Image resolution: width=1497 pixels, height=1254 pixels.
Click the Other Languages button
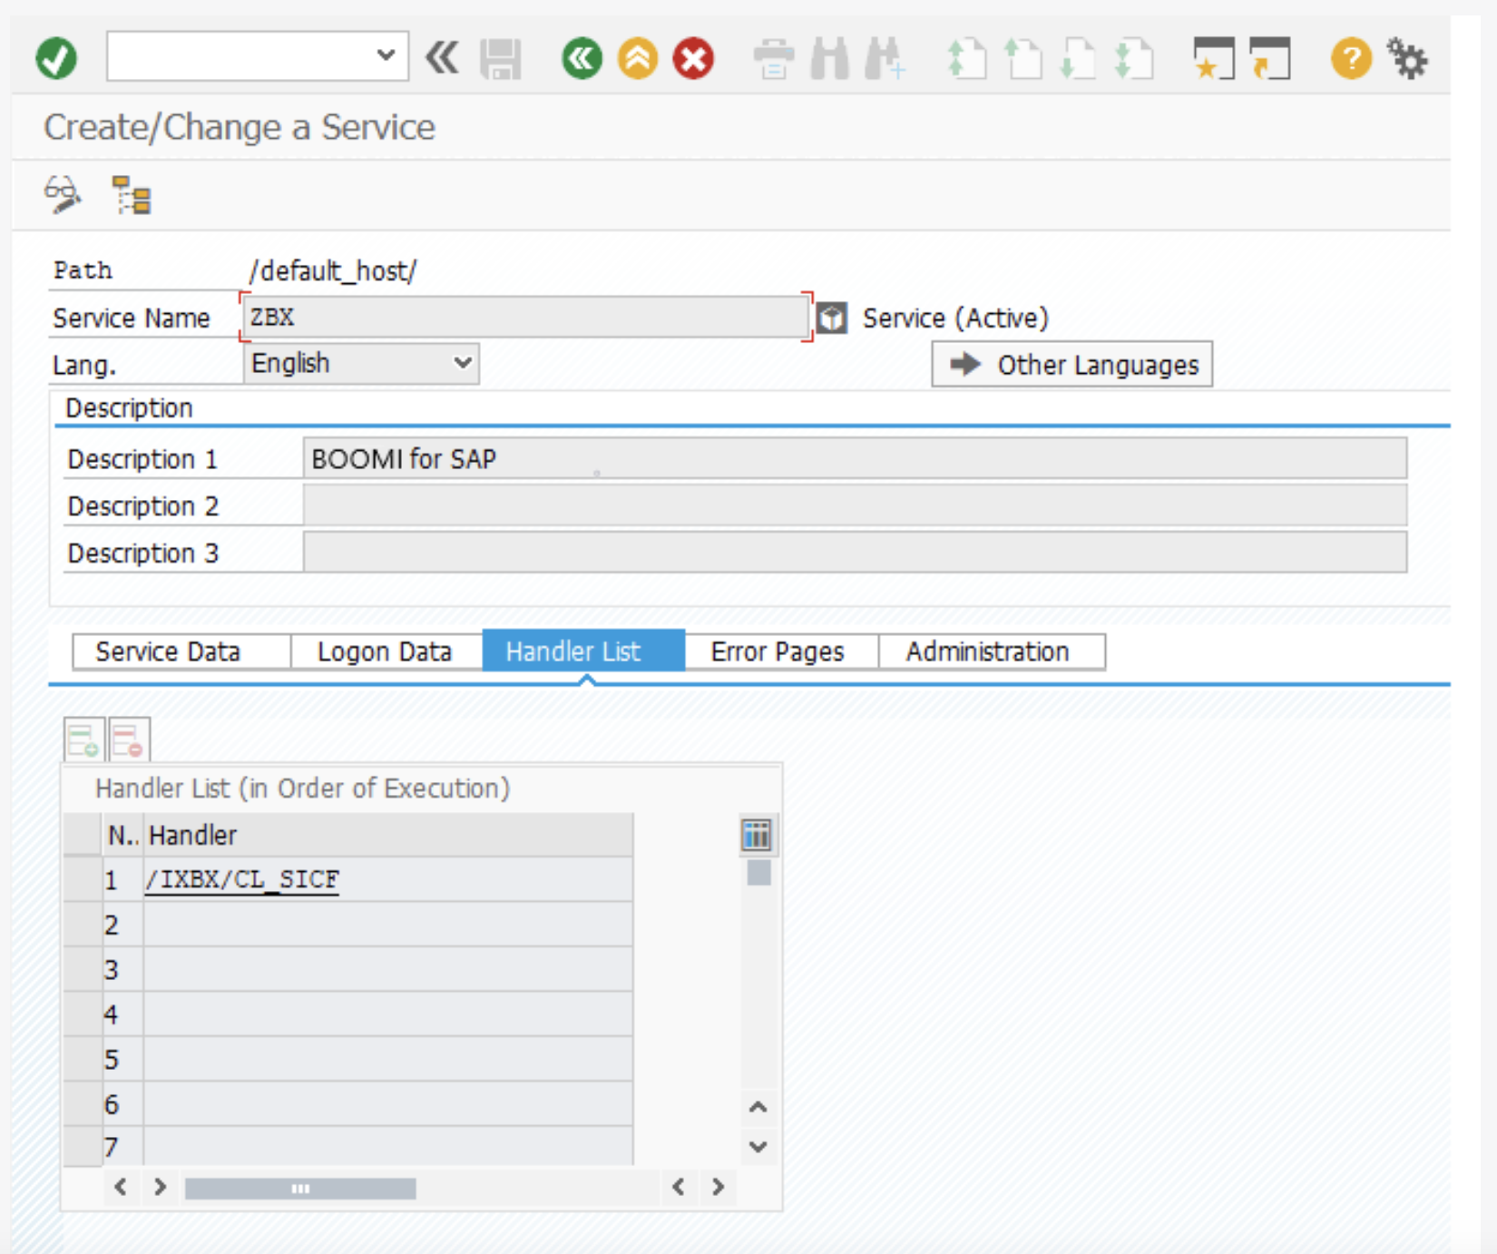(1071, 365)
